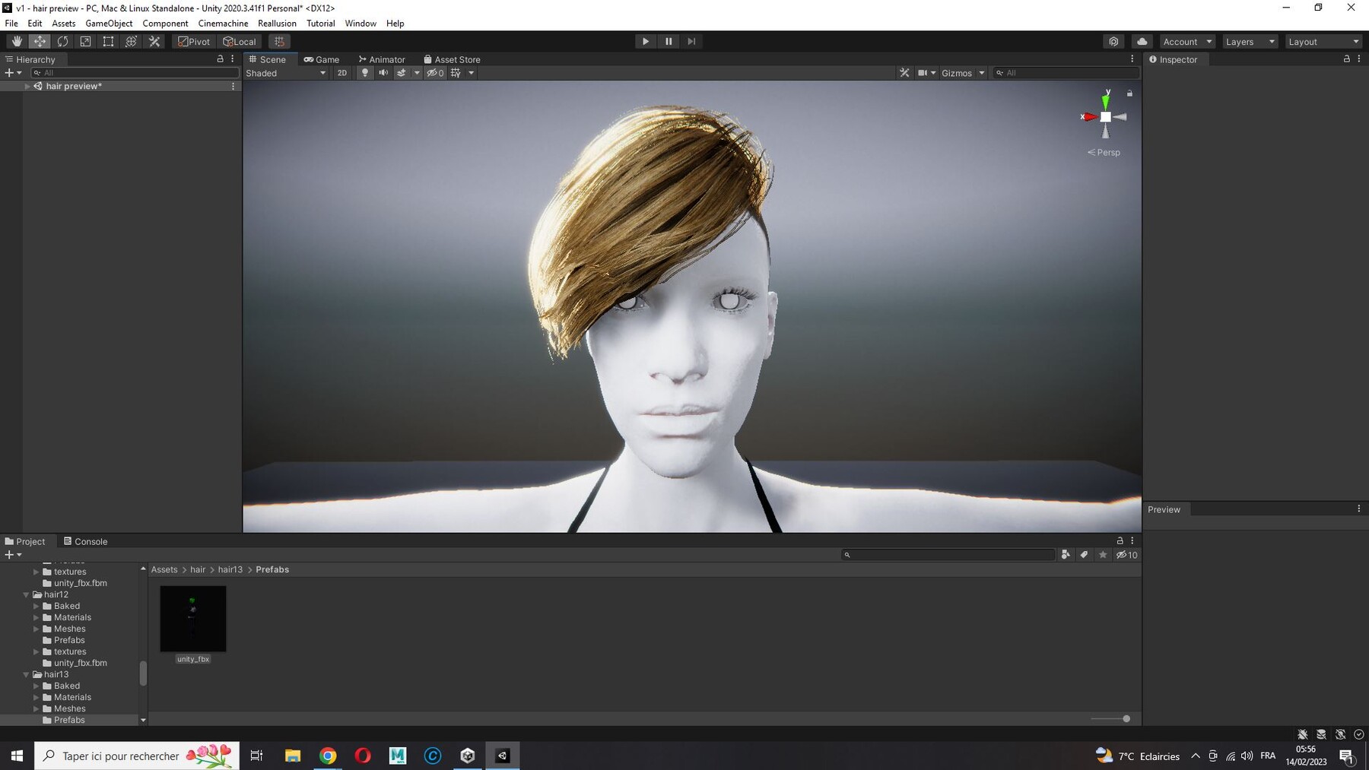Screen dimensions: 1369x770
Task: Click the Play button
Action: click(x=645, y=42)
